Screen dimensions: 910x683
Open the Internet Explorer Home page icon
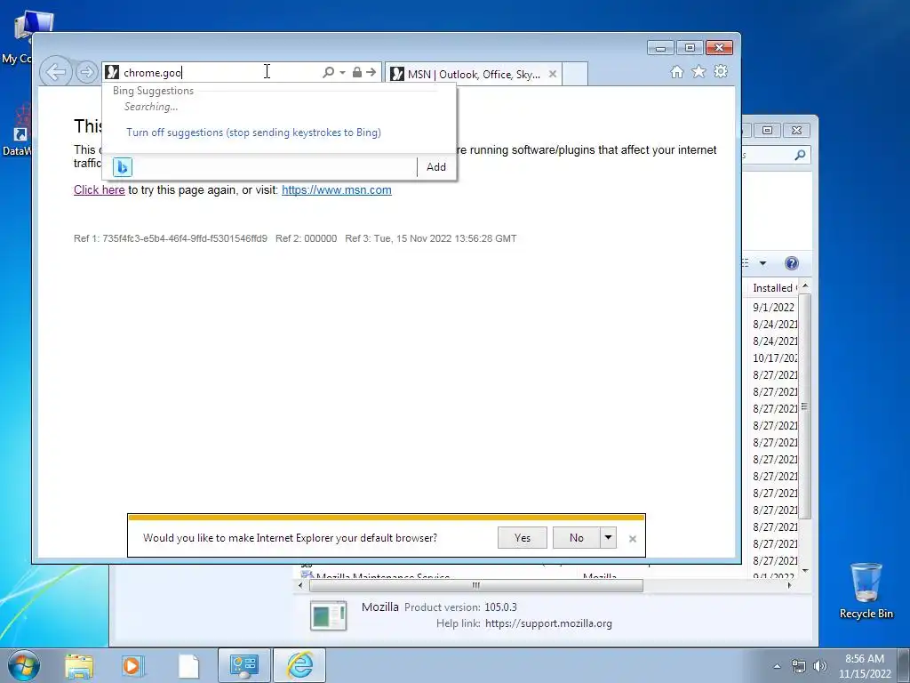point(676,71)
